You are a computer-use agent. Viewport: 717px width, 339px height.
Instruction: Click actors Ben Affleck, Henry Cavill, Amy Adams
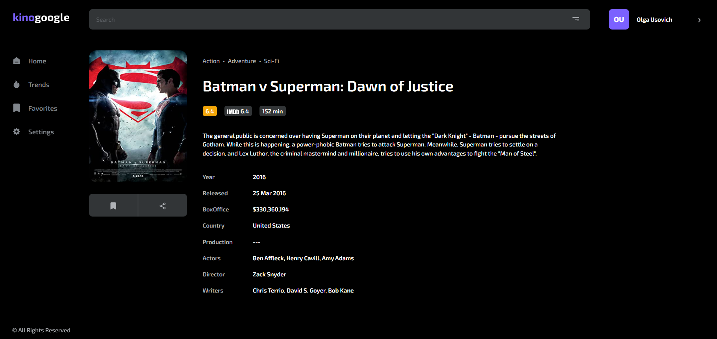[303, 258]
